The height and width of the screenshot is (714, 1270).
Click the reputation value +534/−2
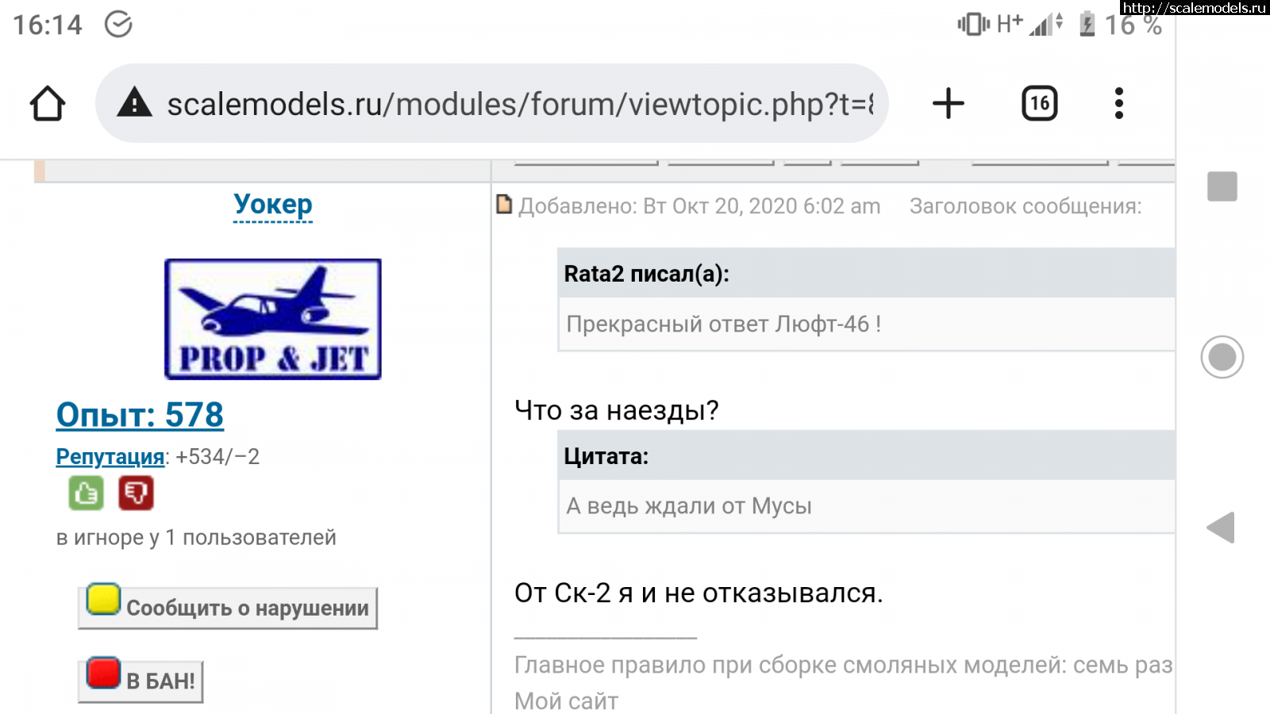pos(217,457)
